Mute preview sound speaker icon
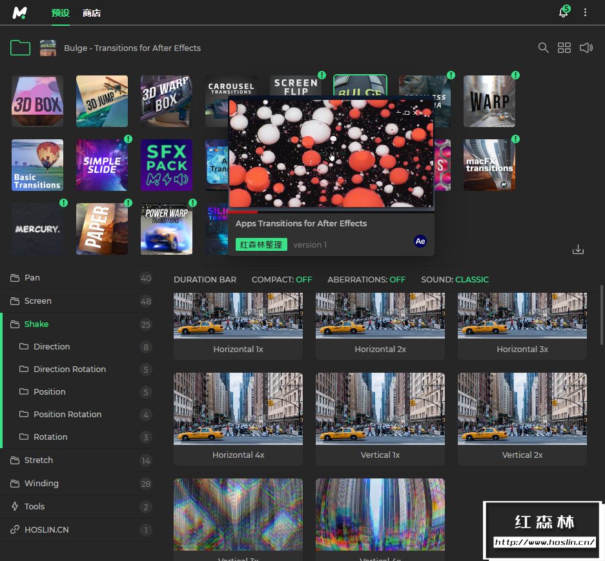Image resolution: width=605 pixels, height=561 pixels. click(x=586, y=48)
